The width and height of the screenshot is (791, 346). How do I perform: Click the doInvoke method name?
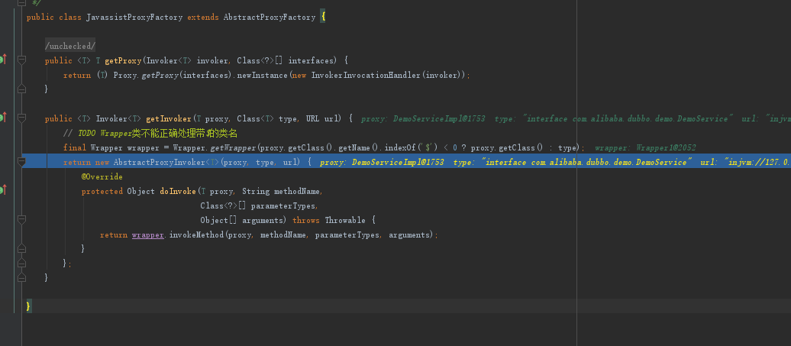pos(178,191)
